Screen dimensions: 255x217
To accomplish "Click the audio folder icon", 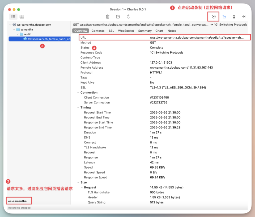I will click(x=22, y=34).
